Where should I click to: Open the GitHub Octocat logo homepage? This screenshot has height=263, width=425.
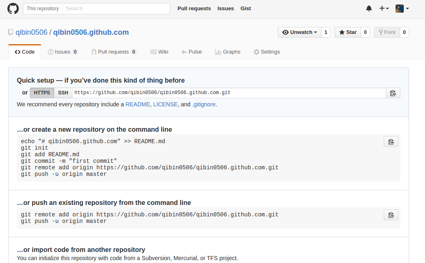click(13, 9)
